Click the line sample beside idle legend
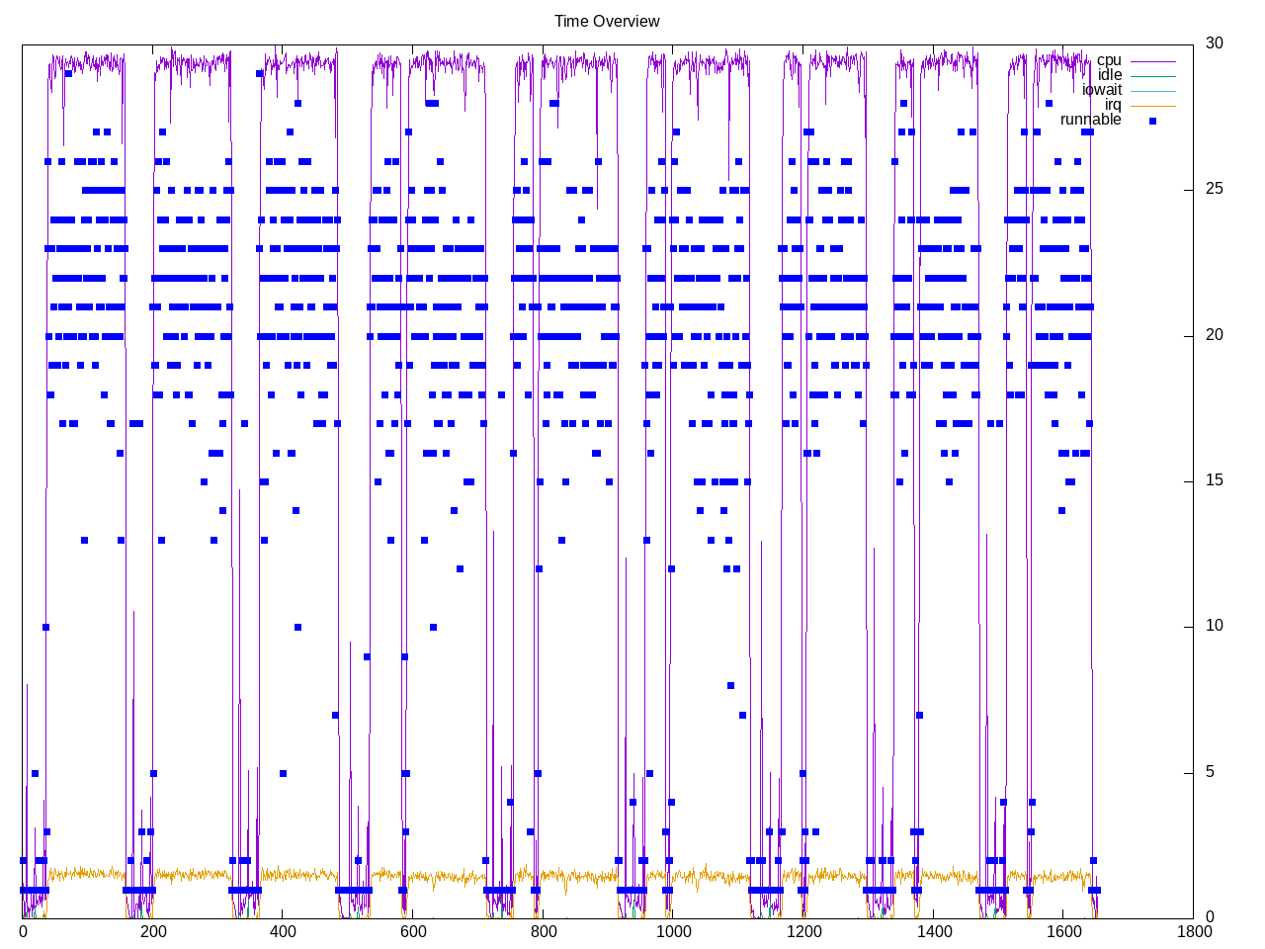1265x949 pixels. 1153,76
